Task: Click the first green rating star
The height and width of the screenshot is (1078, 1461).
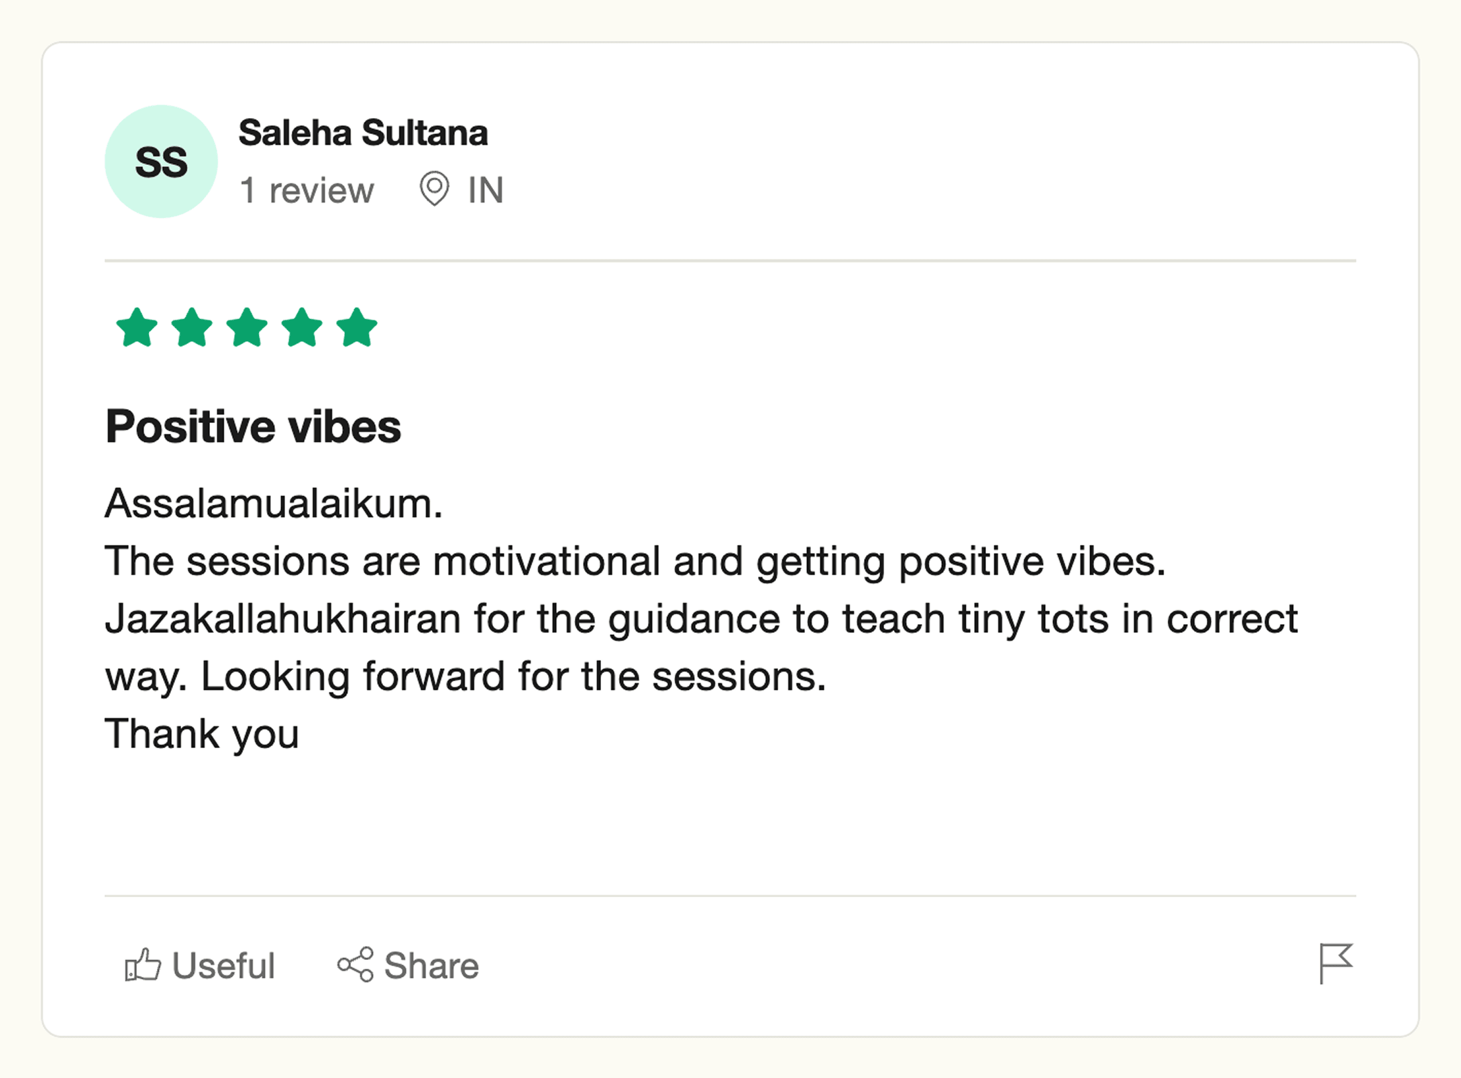Action: pyautogui.click(x=137, y=328)
